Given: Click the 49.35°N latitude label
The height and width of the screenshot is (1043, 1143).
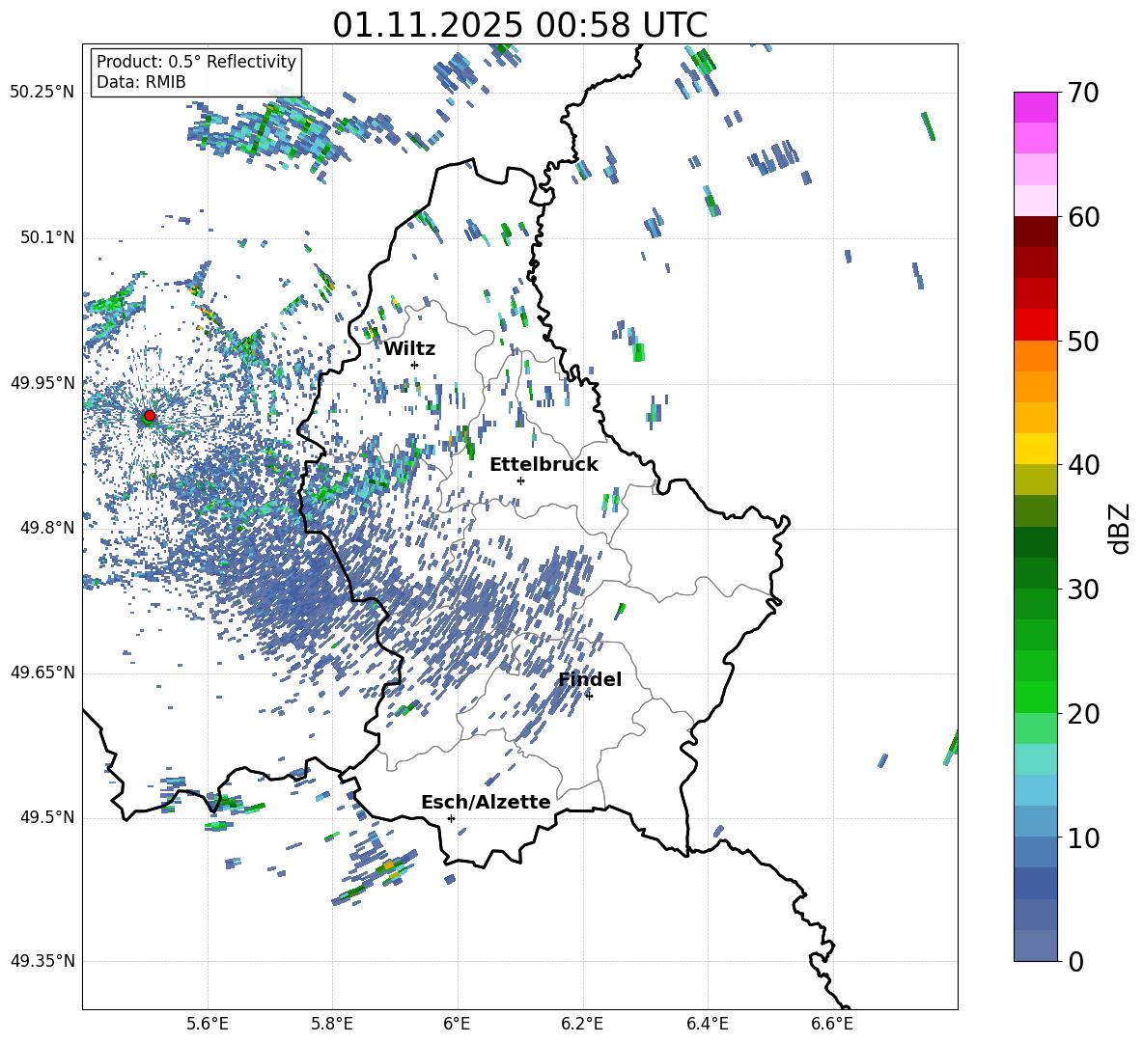Looking at the screenshot, I should [42, 961].
